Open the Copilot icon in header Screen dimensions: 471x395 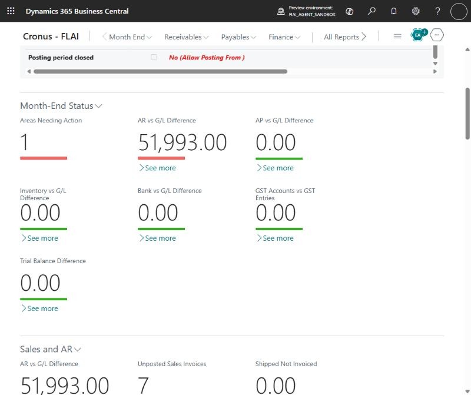point(349,11)
